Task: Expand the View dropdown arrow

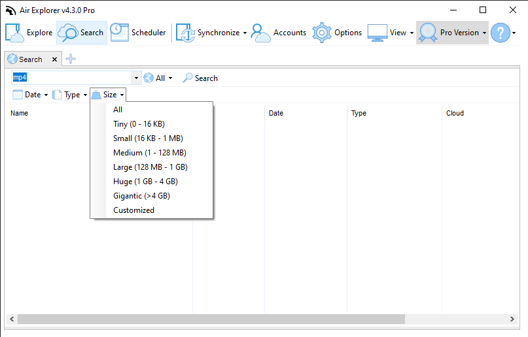Action: click(412, 33)
